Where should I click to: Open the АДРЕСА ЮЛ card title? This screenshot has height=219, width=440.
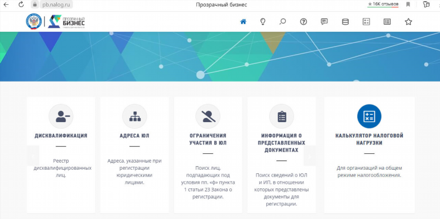pyautogui.click(x=134, y=136)
